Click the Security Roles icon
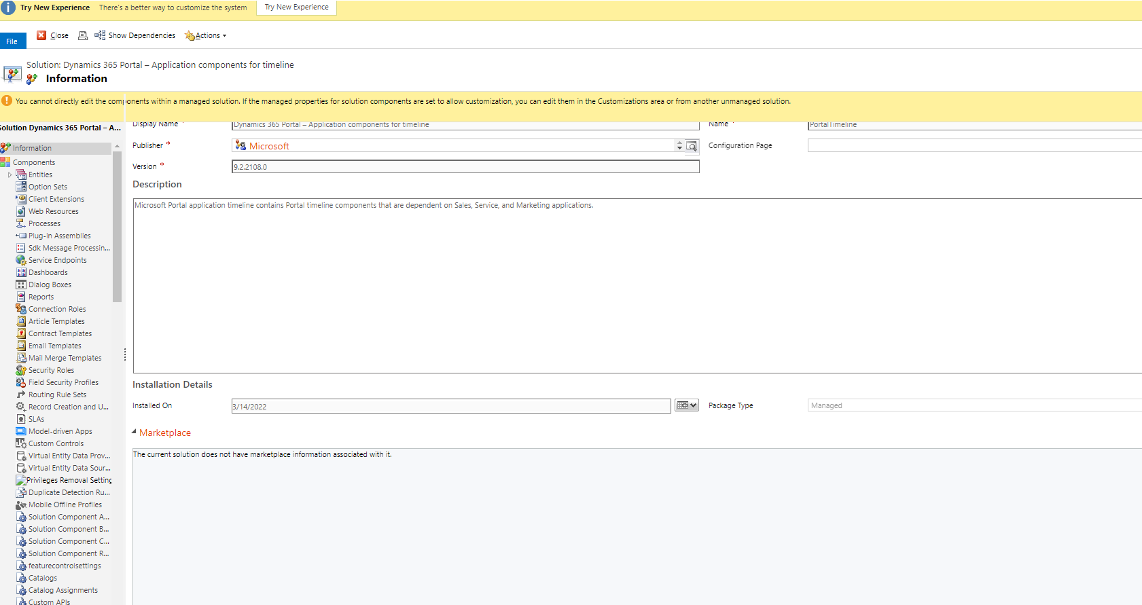Viewport: 1142px width, 605px height. tap(21, 370)
